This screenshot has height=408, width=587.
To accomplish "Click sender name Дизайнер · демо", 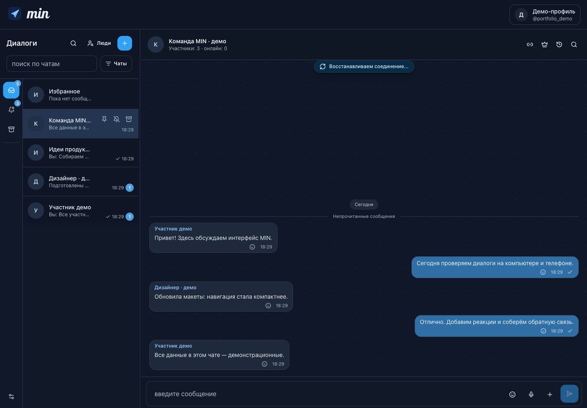I will pos(175,288).
